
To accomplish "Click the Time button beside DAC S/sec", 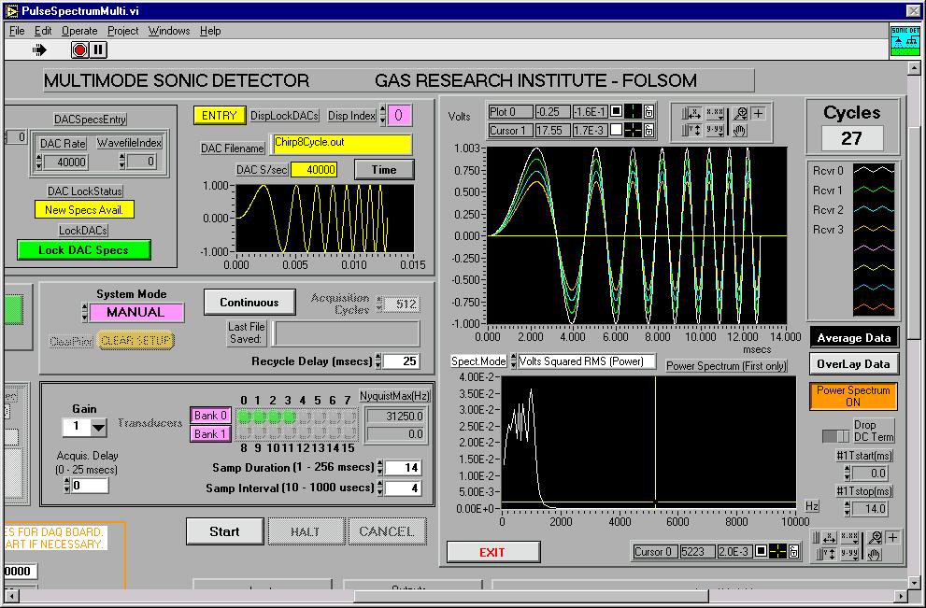I will [384, 170].
